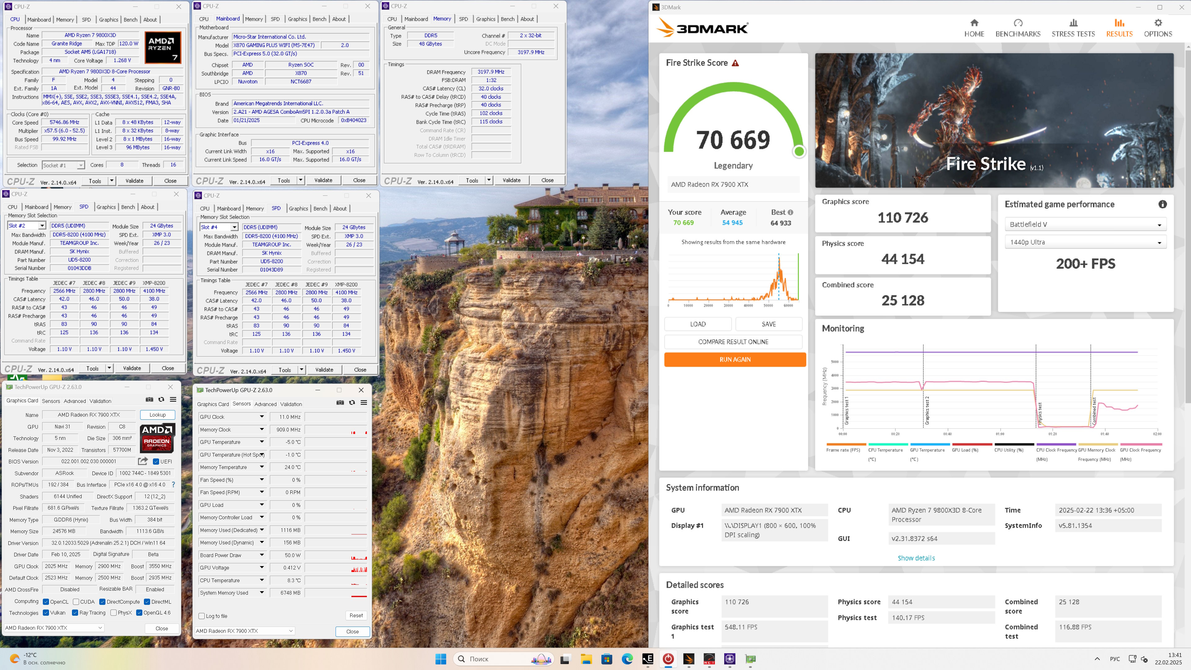Click Physics test marker on Monitoring chart
Viewport: 1191px width, 670px height.
(1040, 413)
